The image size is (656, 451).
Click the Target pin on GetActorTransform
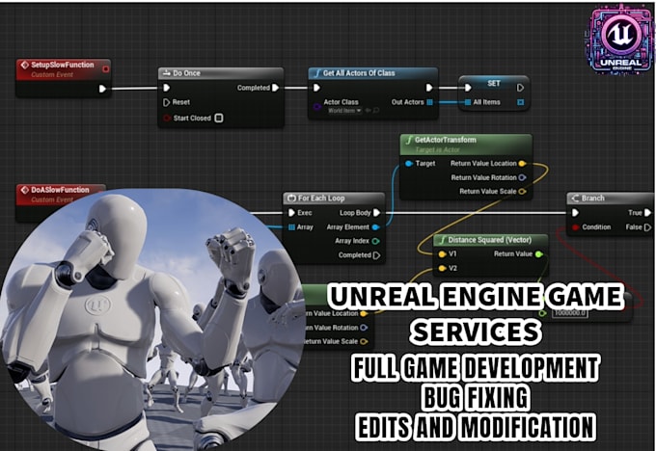coord(409,164)
